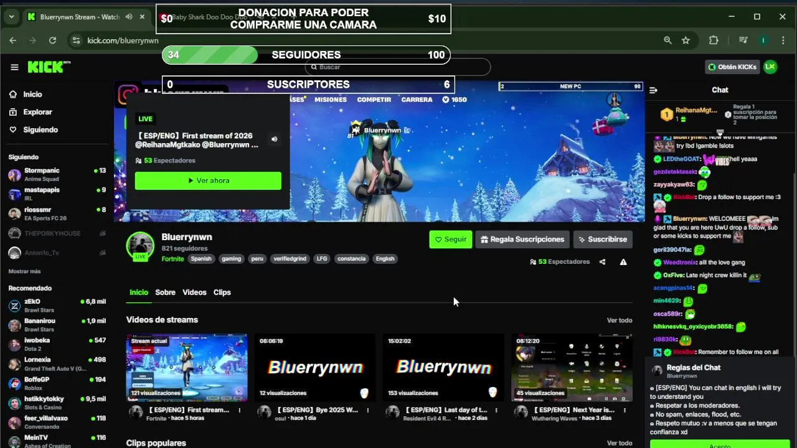Open recommended channel hstikkytokky
Viewport: 797px width, 448px height.
pos(57,403)
